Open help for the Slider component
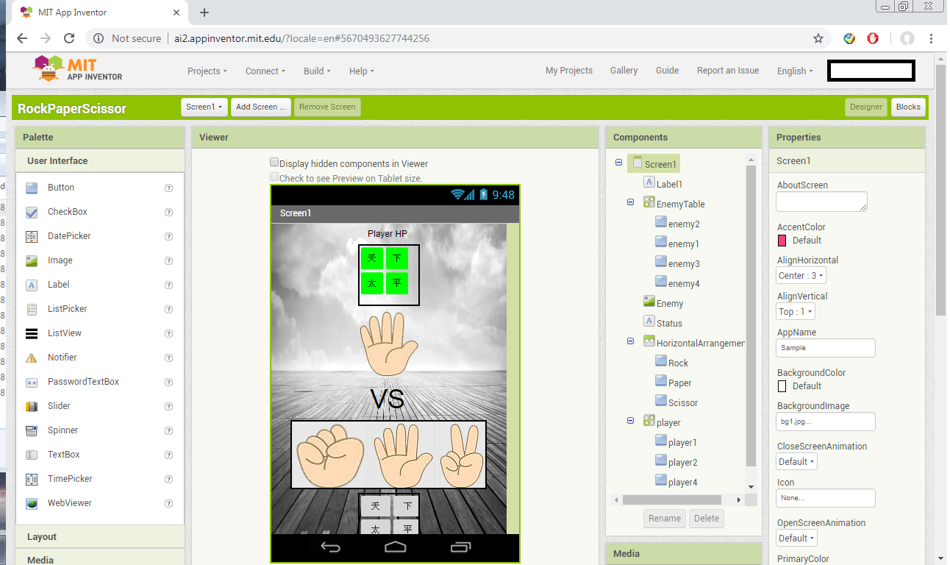Screen dimensions: 950x565 click(x=168, y=406)
